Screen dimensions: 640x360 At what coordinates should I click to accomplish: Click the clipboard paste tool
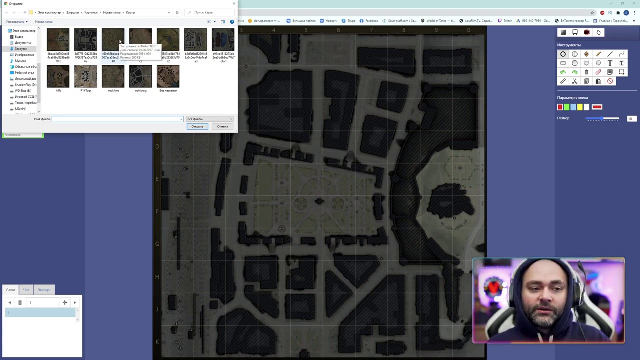pyautogui.click(x=598, y=81)
